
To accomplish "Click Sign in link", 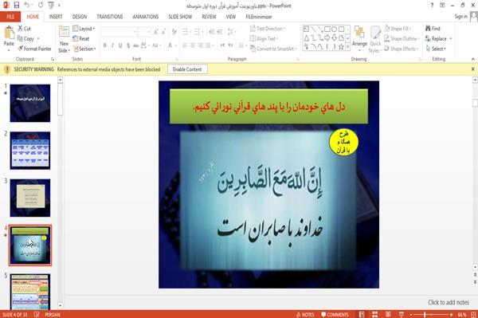I will (x=460, y=17).
